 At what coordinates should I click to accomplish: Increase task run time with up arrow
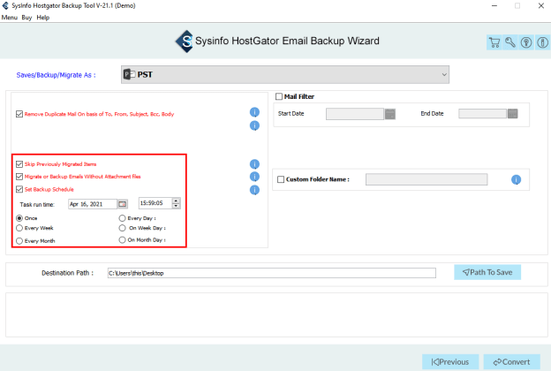click(x=176, y=201)
